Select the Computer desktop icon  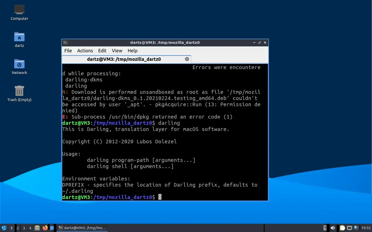coord(19,12)
